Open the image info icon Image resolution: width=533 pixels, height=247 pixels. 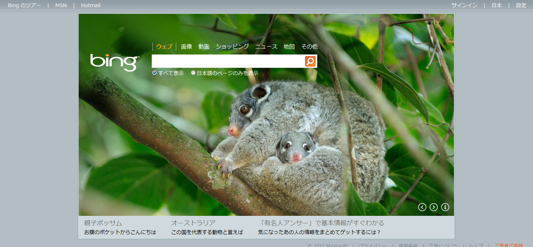[445, 207]
